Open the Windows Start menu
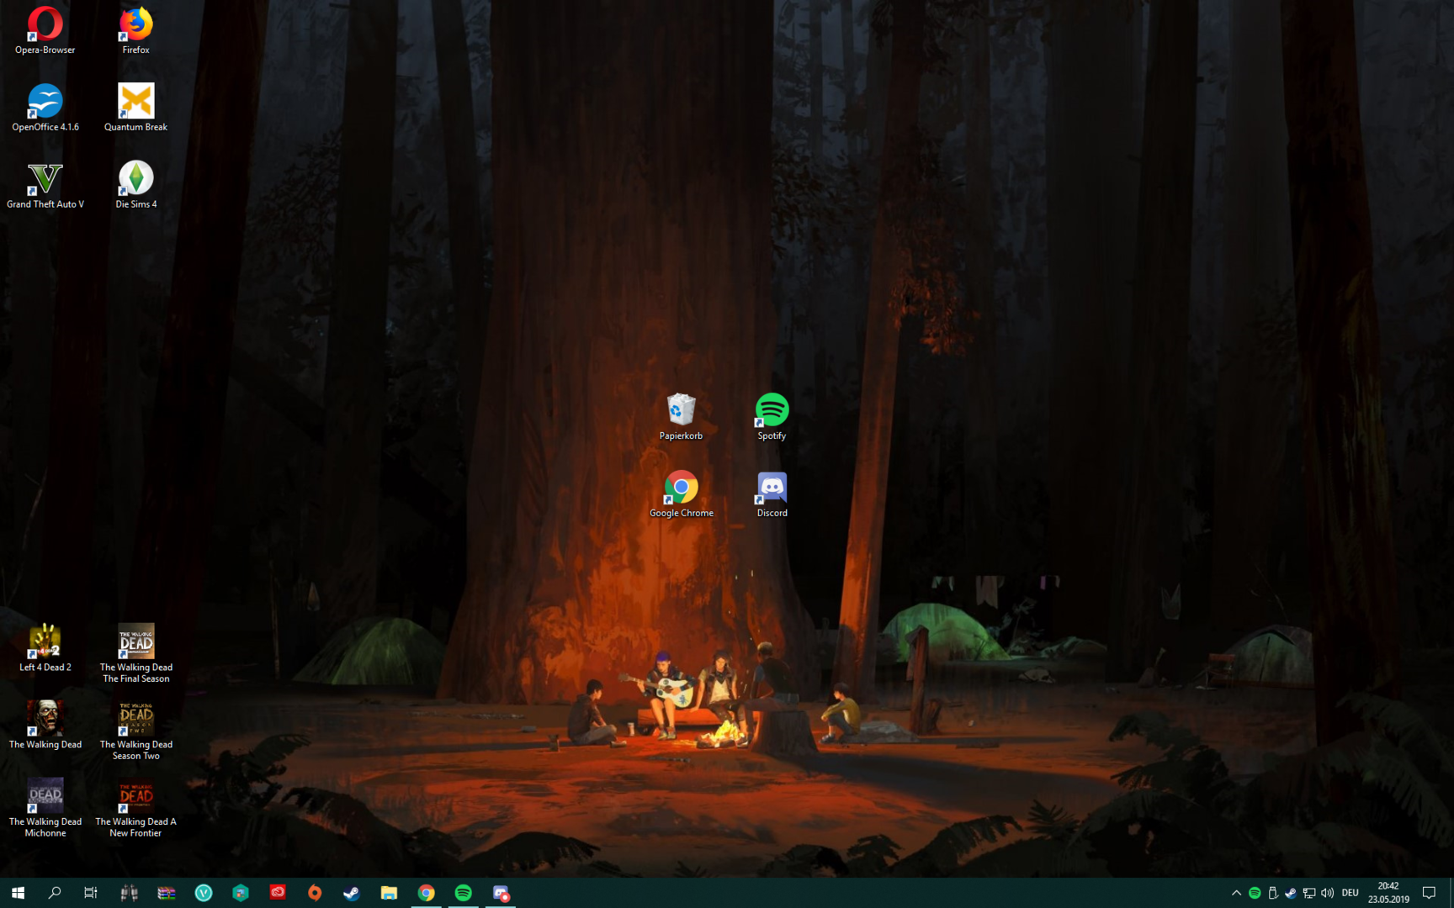The width and height of the screenshot is (1454, 908). click(18, 893)
